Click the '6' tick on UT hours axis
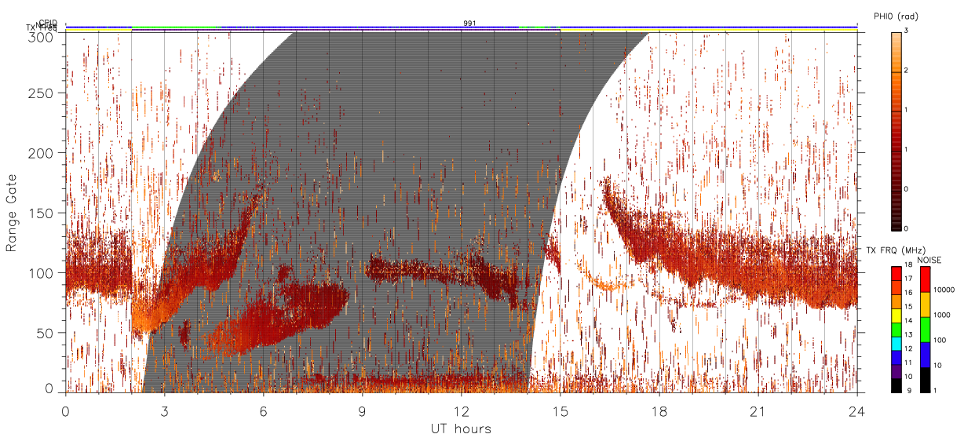The image size is (964, 445). tap(263, 411)
